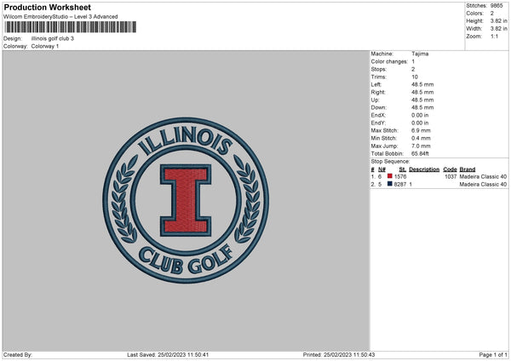Viewport: 511px width, 361px height.
Task: Click 'Wilcom EmbroideryStudio – Level 3 Advanced' text
Action: click(x=60, y=17)
